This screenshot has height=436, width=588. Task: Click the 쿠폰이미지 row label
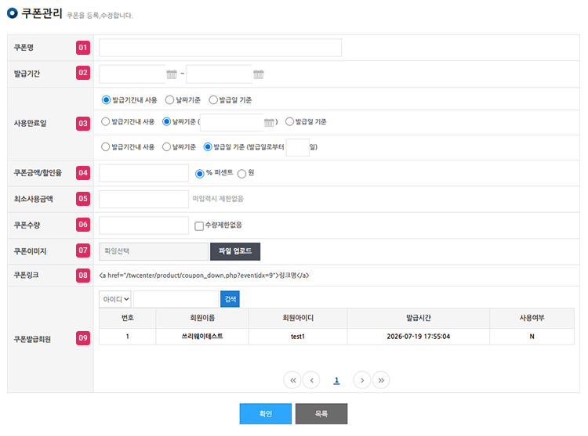tap(30, 251)
